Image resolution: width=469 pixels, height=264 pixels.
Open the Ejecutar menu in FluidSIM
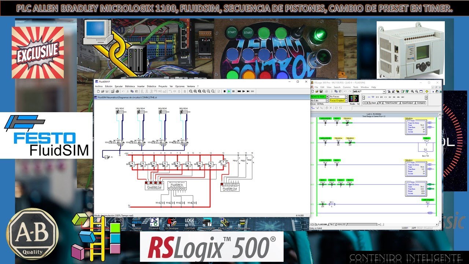pos(119,86)
